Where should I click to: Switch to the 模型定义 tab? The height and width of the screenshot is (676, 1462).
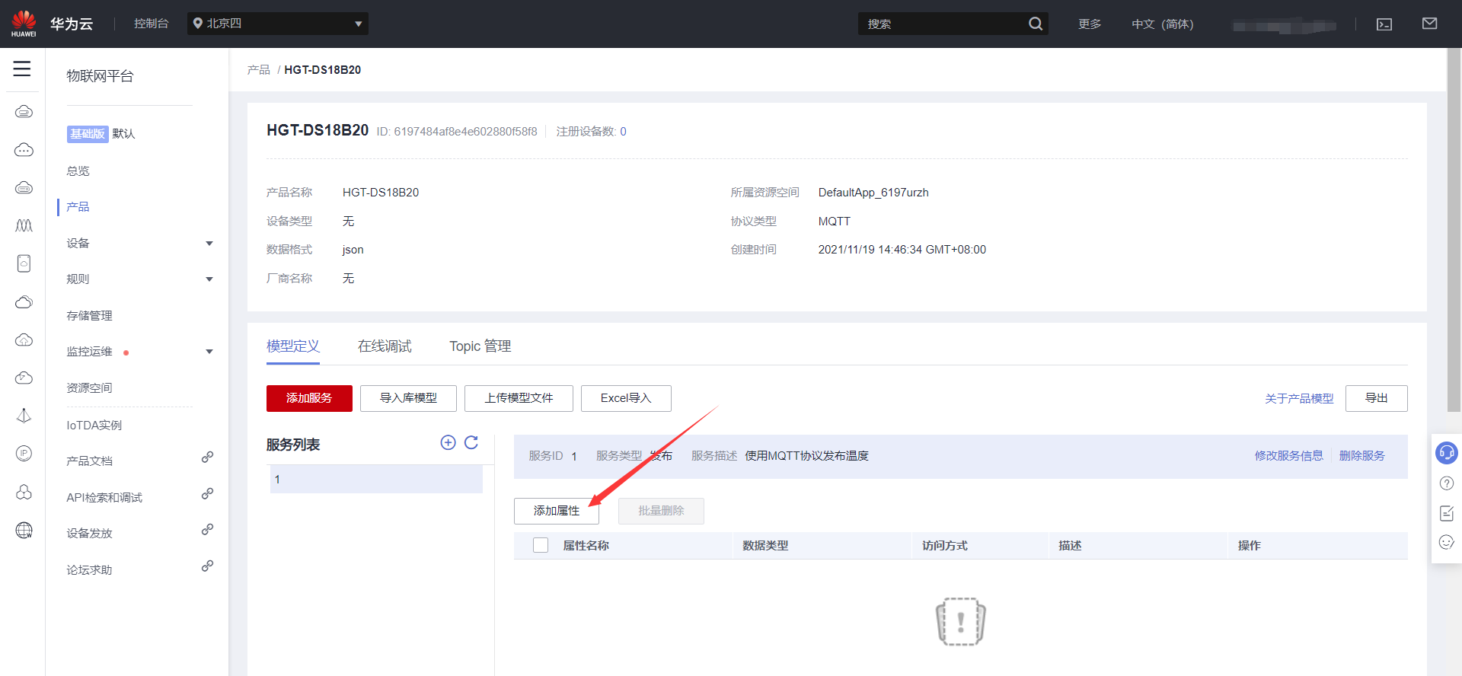point(293,346)
